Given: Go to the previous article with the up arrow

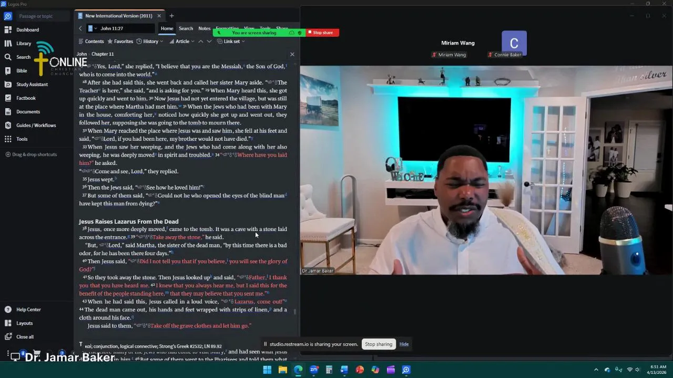Looking at the screenshot, I should pyautogui.click(x=200, y=41).
